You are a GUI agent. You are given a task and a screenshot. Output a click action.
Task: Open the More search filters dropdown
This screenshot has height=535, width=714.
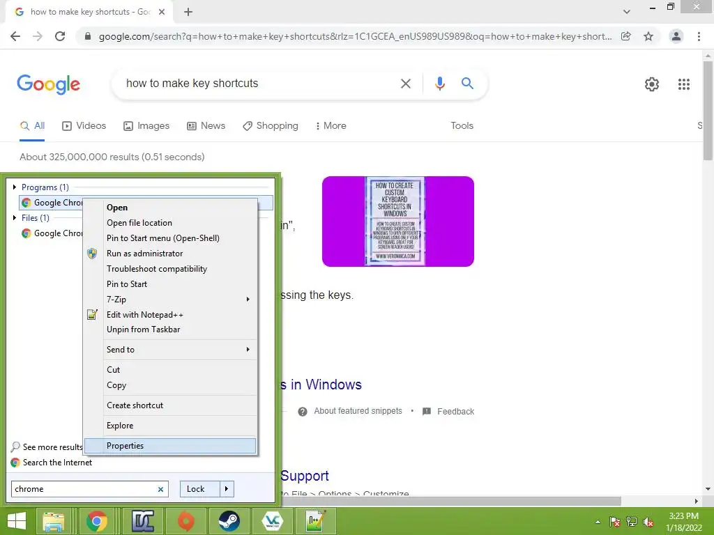click(331, 125)
